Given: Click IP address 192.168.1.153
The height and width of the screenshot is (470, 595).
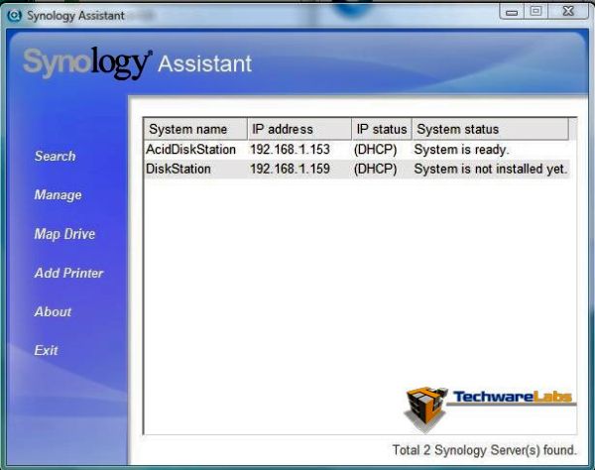Looking at the screenshot, I should tap(290, 150).
